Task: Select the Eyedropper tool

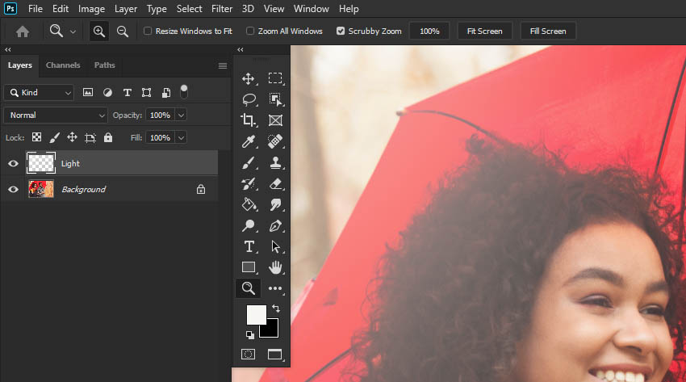Action: click(248, 141)
